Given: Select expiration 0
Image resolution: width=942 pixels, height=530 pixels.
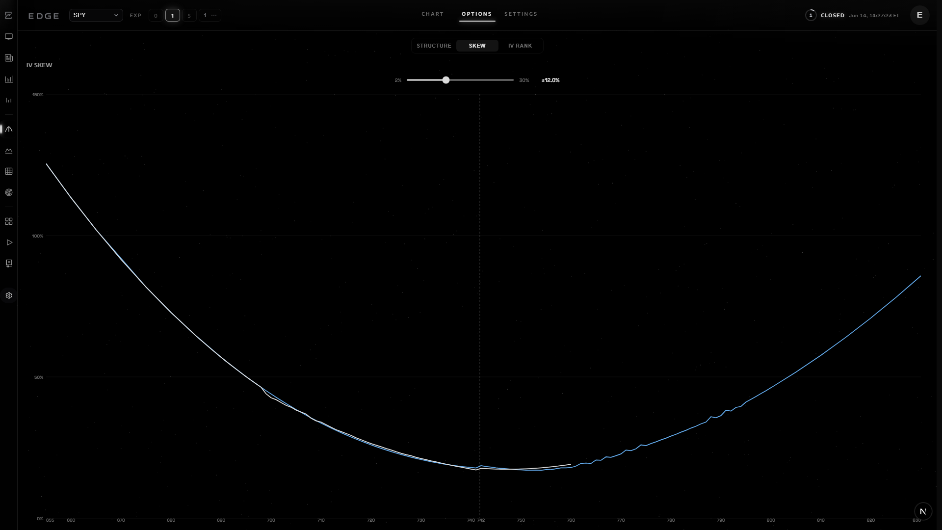Looking at the screenshot, I should 156,16.
